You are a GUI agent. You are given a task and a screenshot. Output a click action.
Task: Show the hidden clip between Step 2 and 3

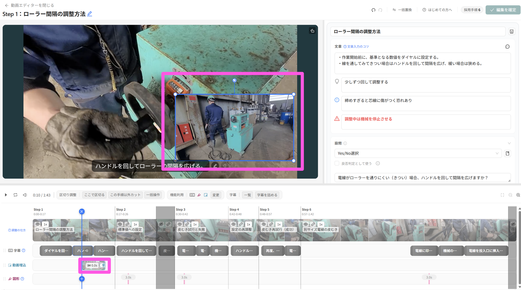pyautogui.click(x=161, y=224)
